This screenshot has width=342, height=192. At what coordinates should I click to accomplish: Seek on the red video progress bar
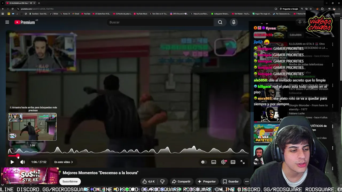pos(128,156)
